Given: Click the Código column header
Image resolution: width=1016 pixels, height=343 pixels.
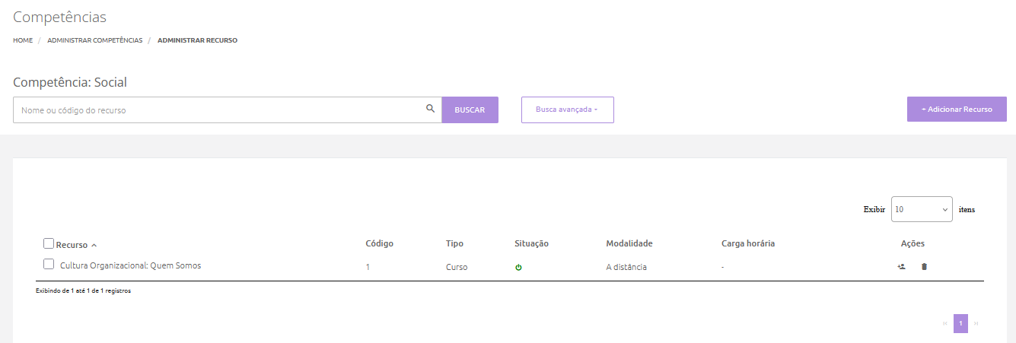Looking at the screenshot, I should (379, 243).
